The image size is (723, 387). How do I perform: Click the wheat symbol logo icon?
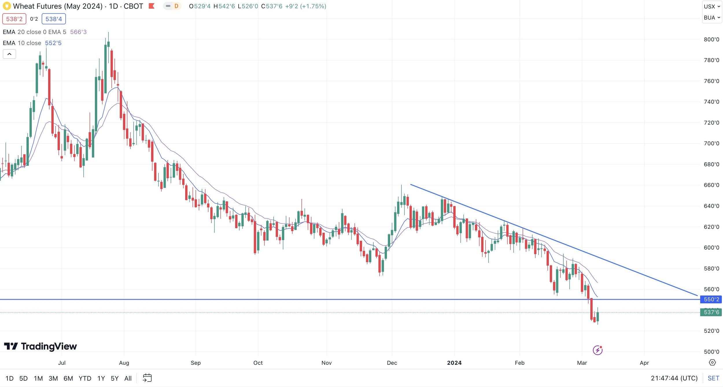point(7,6)
